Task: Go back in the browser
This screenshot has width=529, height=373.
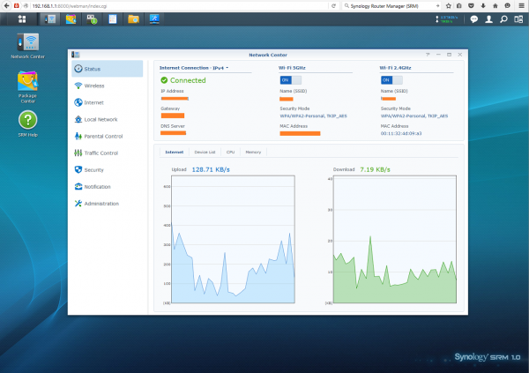Action: click(x=6, y=6)
